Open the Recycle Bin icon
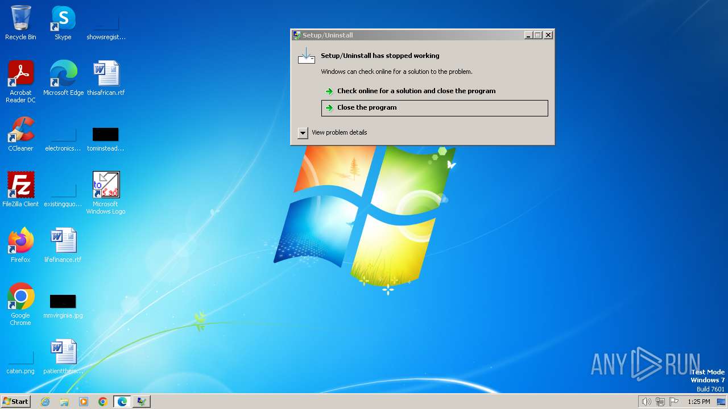This screenshot has height=409, width=728. point(20,23)
